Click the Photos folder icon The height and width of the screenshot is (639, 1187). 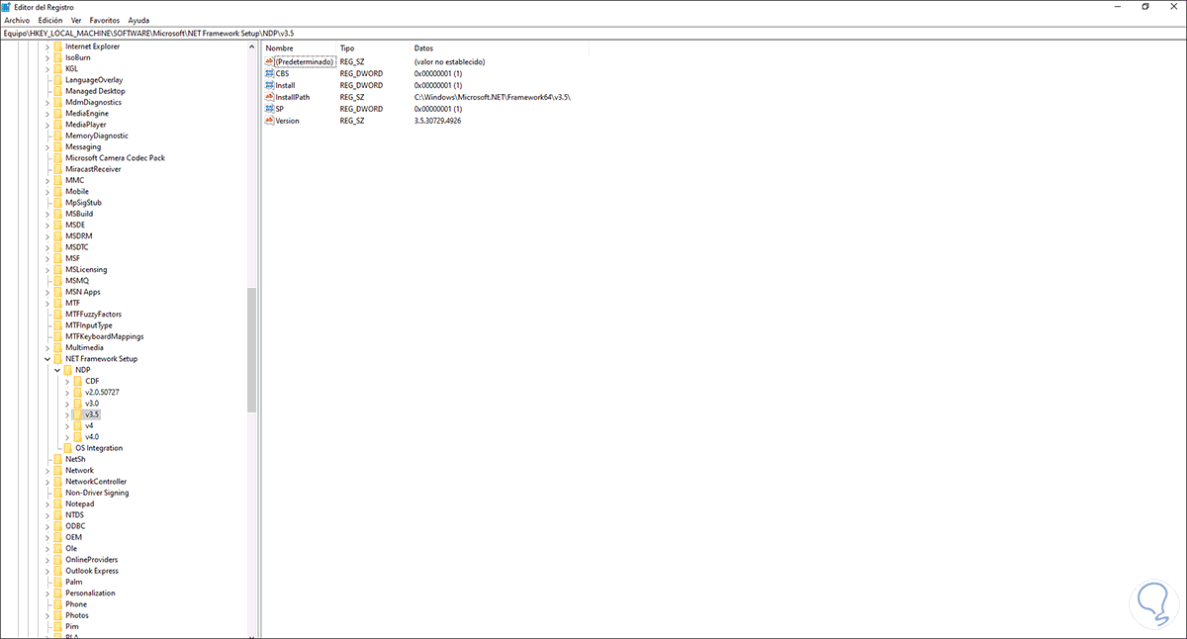[57, 615]
